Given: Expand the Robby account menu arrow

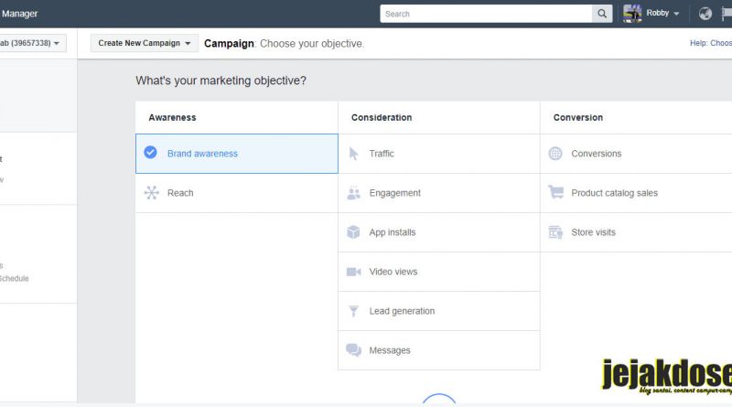Looking at the screenshot, I should click(x=676, y=14).
